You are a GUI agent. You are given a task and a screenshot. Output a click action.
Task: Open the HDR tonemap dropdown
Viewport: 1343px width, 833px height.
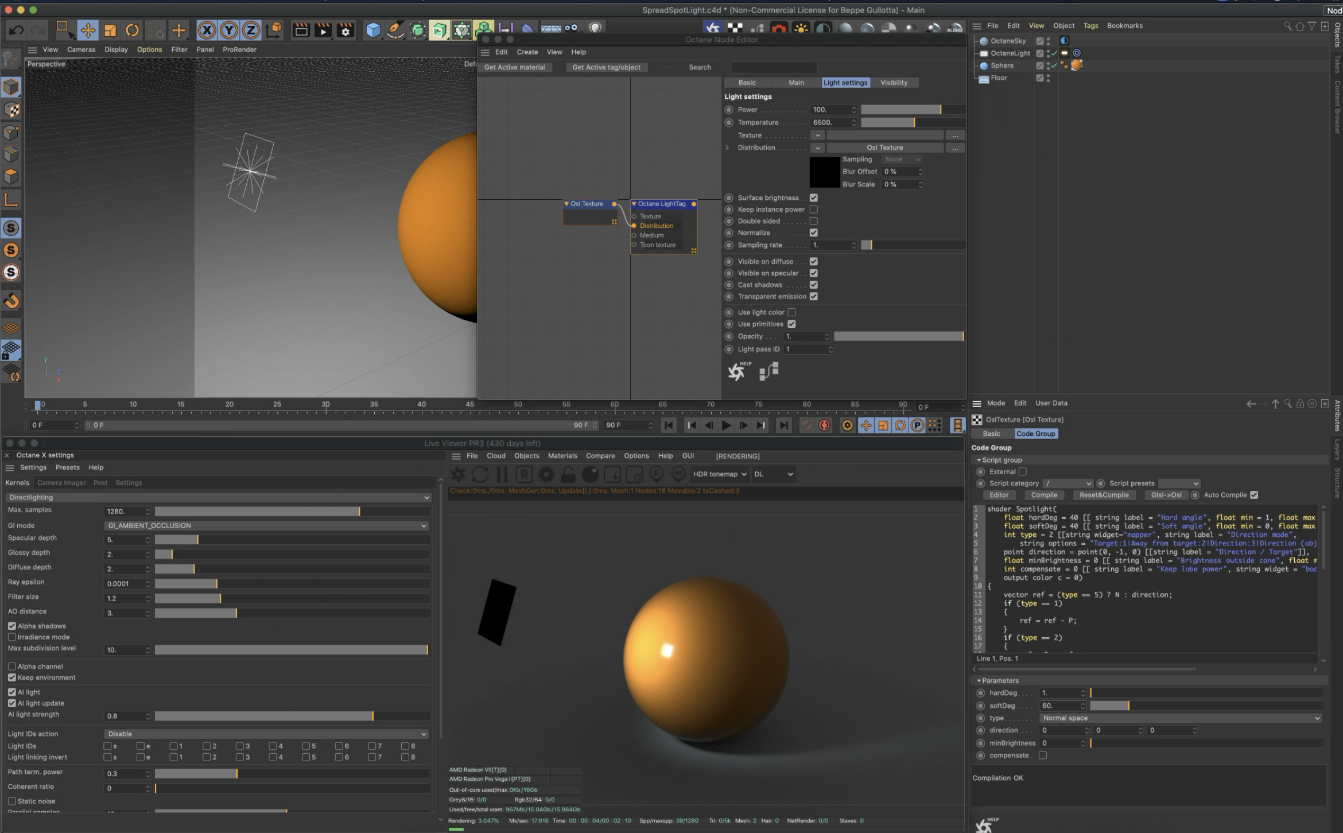(719, 474)
